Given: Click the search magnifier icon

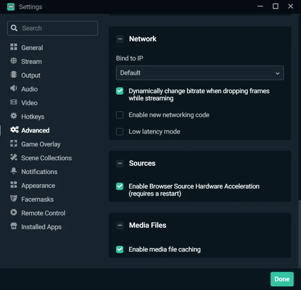Looking at the screenshot, I should [x=14, y=28].
